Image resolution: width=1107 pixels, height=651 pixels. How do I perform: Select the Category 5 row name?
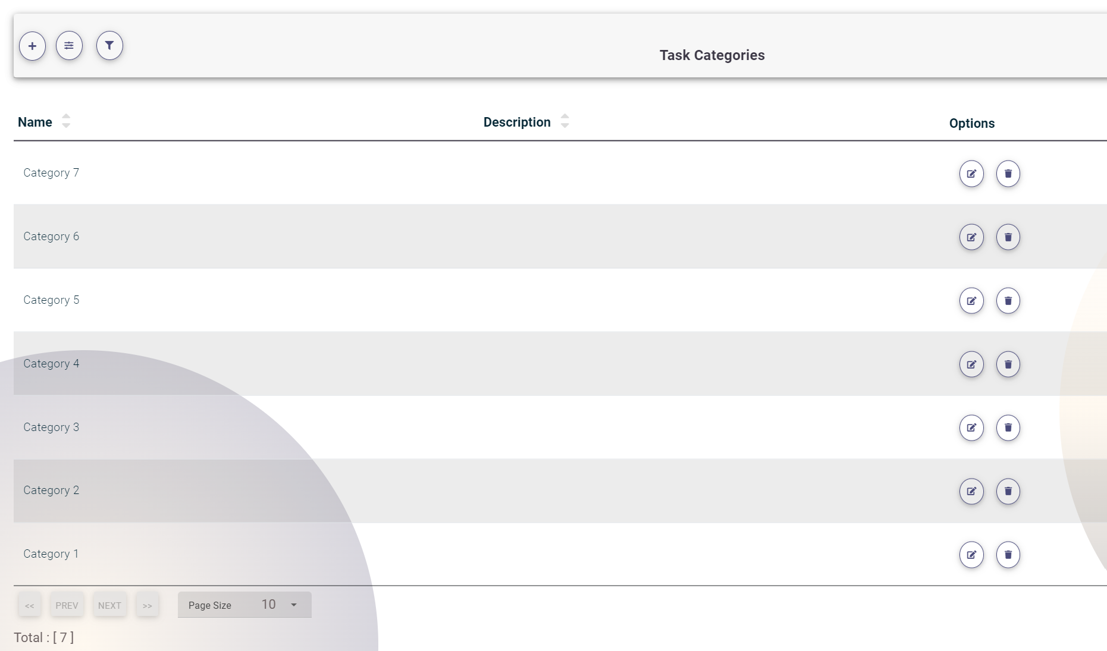click(51, 300)
